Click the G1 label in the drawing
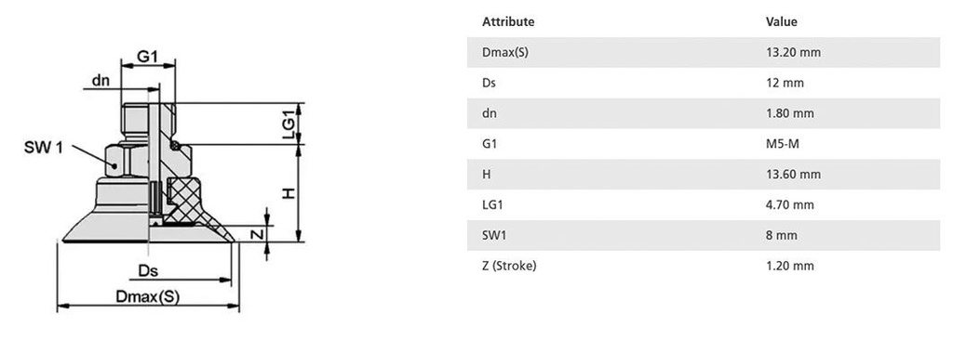This screenshot has height=340, width=953. [148, 57]
